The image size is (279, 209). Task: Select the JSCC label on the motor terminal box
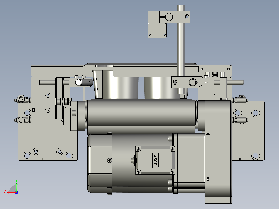[x=155, y=160]
